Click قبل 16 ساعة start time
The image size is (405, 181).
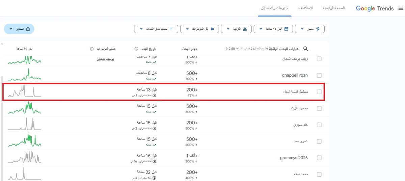[147, 156]
